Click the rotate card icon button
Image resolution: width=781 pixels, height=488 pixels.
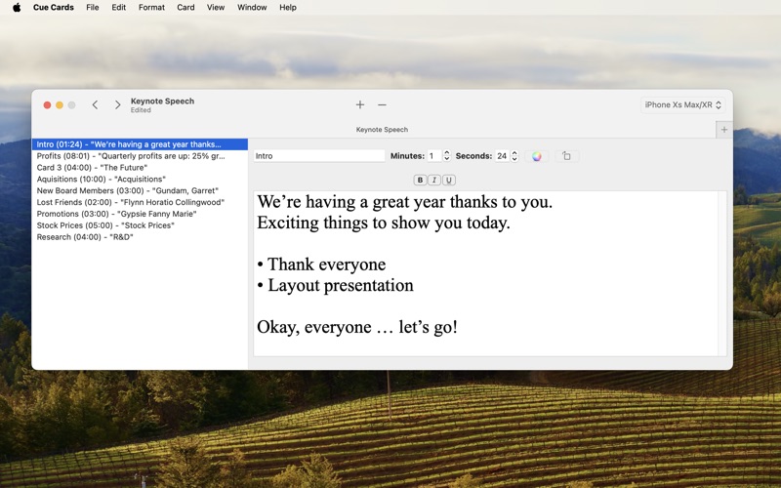tap(567, 156)
